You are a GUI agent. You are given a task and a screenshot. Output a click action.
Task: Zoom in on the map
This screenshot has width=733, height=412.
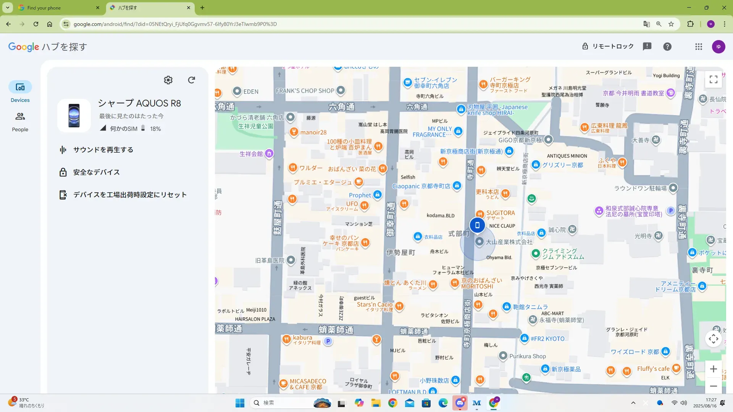(x=713, y=369)
